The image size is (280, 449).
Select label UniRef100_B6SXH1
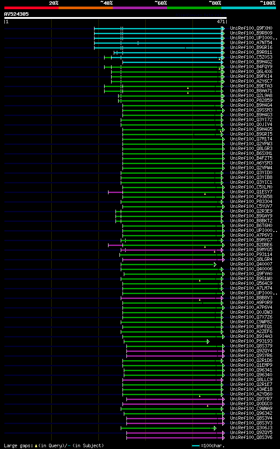(251, 154)
